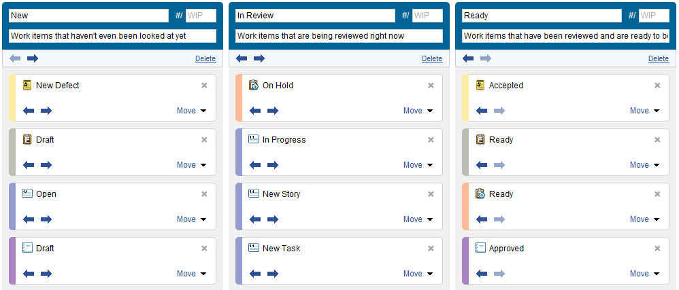Viewport: 679px width, 290px height.
Task: Remove the In Progress state card
Action: (x=431, y=140)
